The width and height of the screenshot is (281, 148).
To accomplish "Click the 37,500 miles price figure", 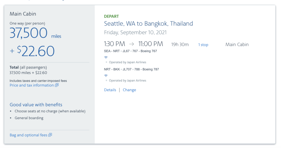I will pyautogui.click(x=35, y=33).
